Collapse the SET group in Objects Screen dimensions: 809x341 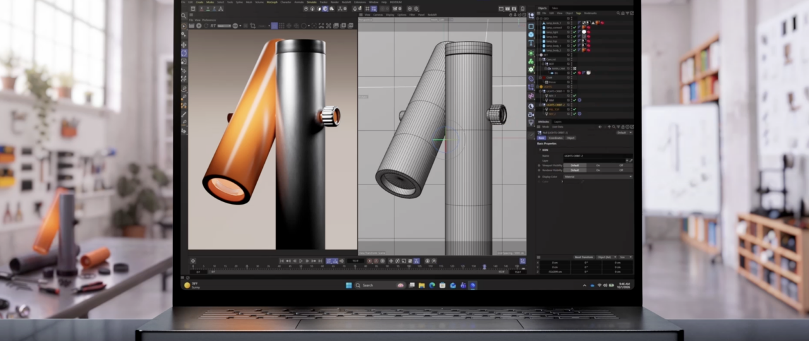[537, 55]
